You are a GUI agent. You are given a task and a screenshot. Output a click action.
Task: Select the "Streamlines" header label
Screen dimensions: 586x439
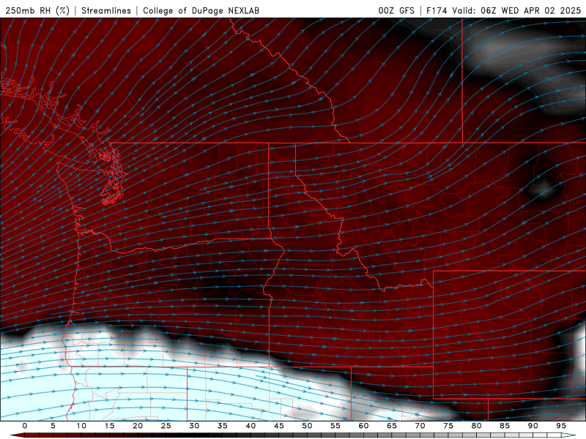[x=106, y=10]
